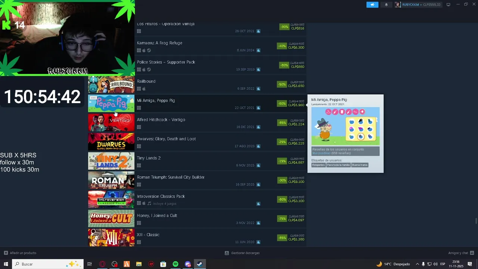
Task: Click the wishlist icon on Introversion Classics row
Action: point(258,204)
